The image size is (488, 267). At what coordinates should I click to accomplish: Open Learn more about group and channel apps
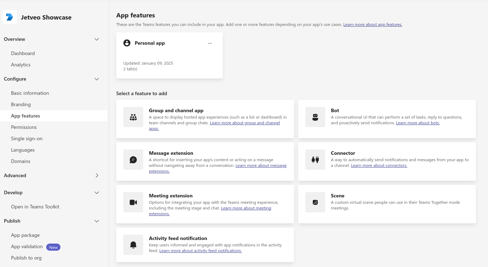(245, 123)
